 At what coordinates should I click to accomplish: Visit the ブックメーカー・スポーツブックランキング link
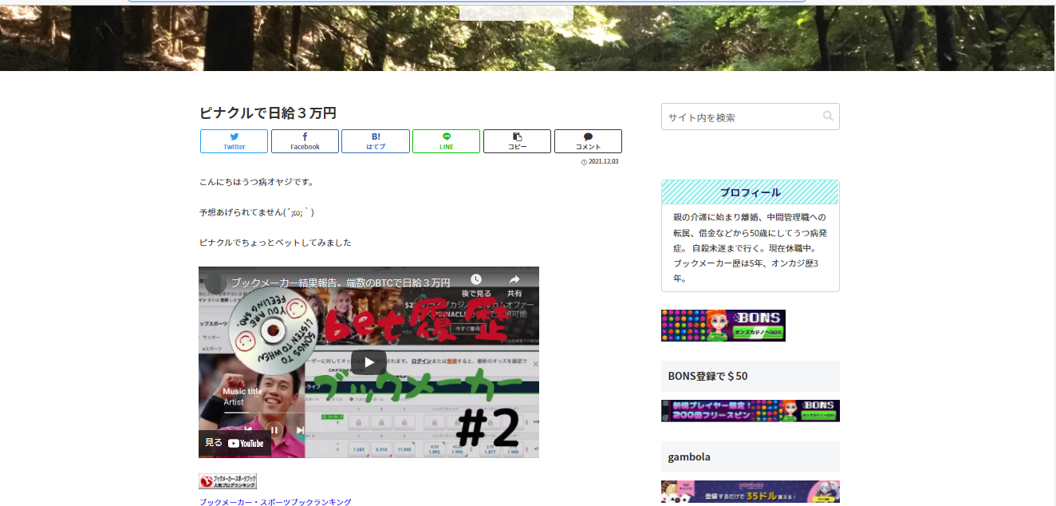tap(274, 501)
